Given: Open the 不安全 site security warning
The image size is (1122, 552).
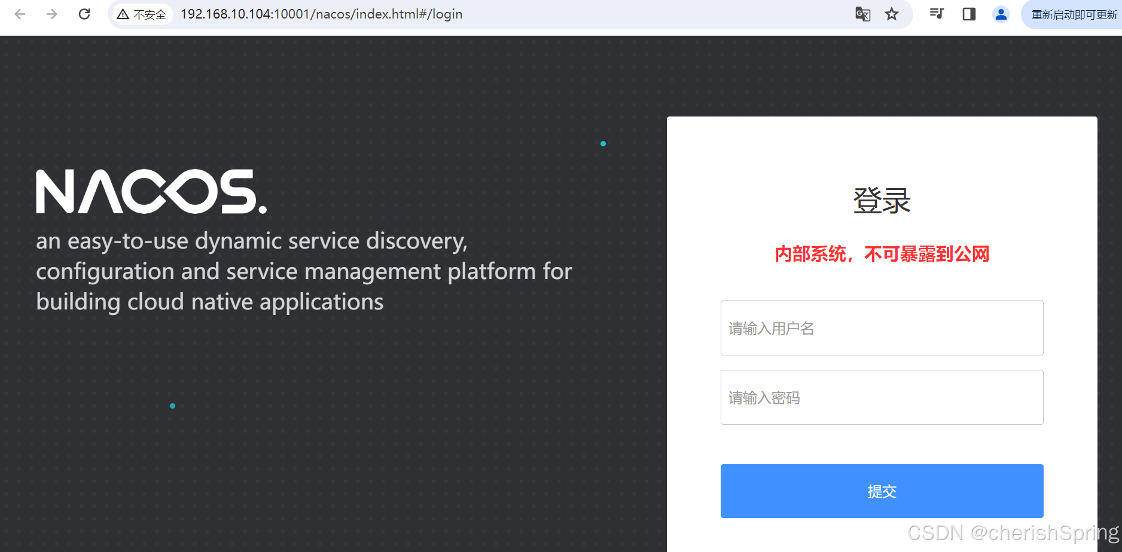Looking at the screenshot, I should coord(142,14).
